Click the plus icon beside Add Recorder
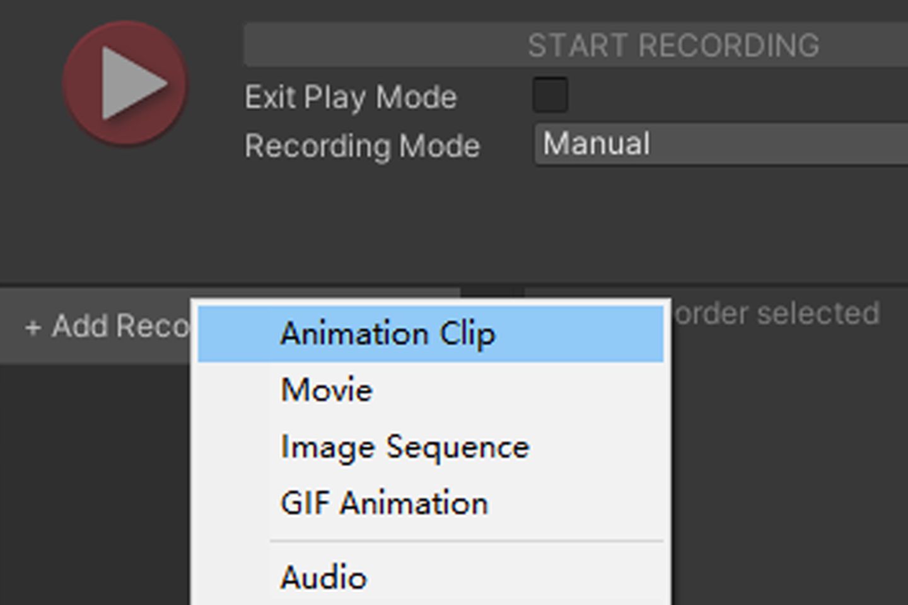Viewport: 908px width, 605px height. 33,328
